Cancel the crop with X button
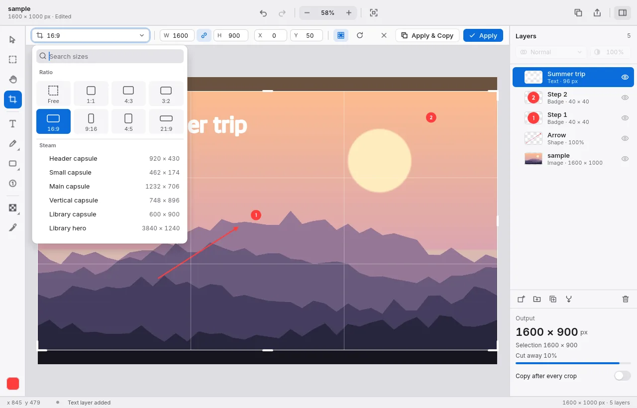The height and width of the screenshot is (408, 637). [384, 35]
